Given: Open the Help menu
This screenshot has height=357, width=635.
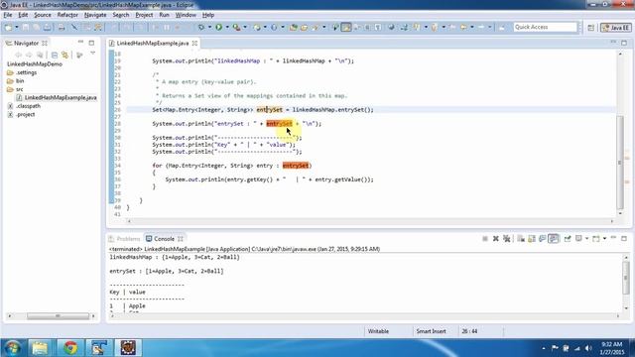Looking at the screenshot, I should pos(208,15).
